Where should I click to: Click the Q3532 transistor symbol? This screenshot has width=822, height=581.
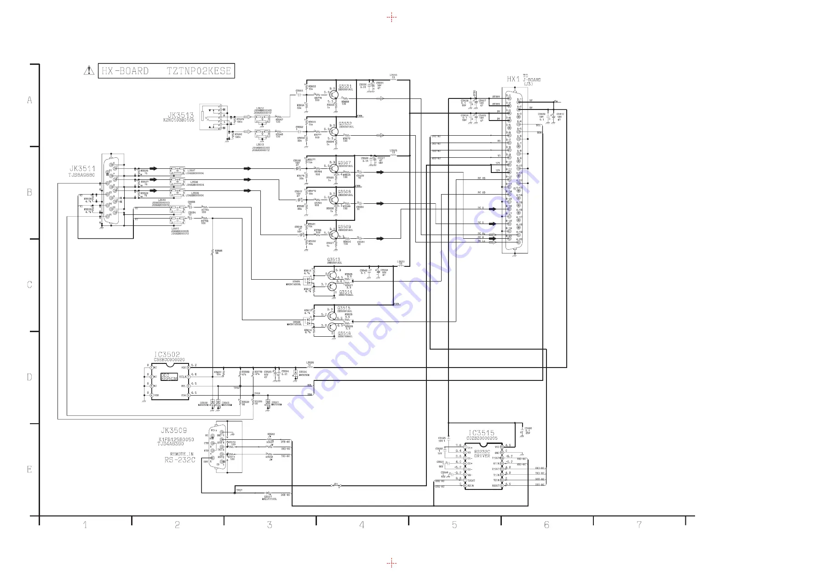click(x=333, y=132)
